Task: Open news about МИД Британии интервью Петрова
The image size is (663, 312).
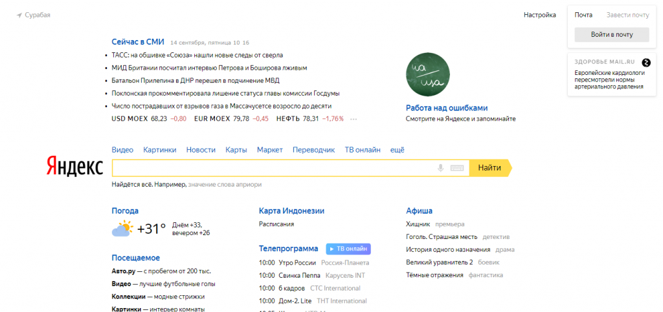Action: 209,68
